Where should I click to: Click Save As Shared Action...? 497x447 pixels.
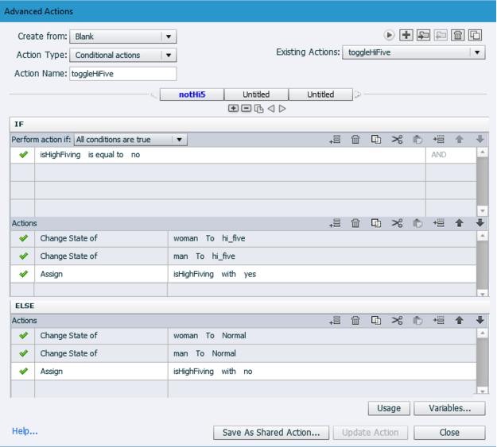click(x=271, y=433)
